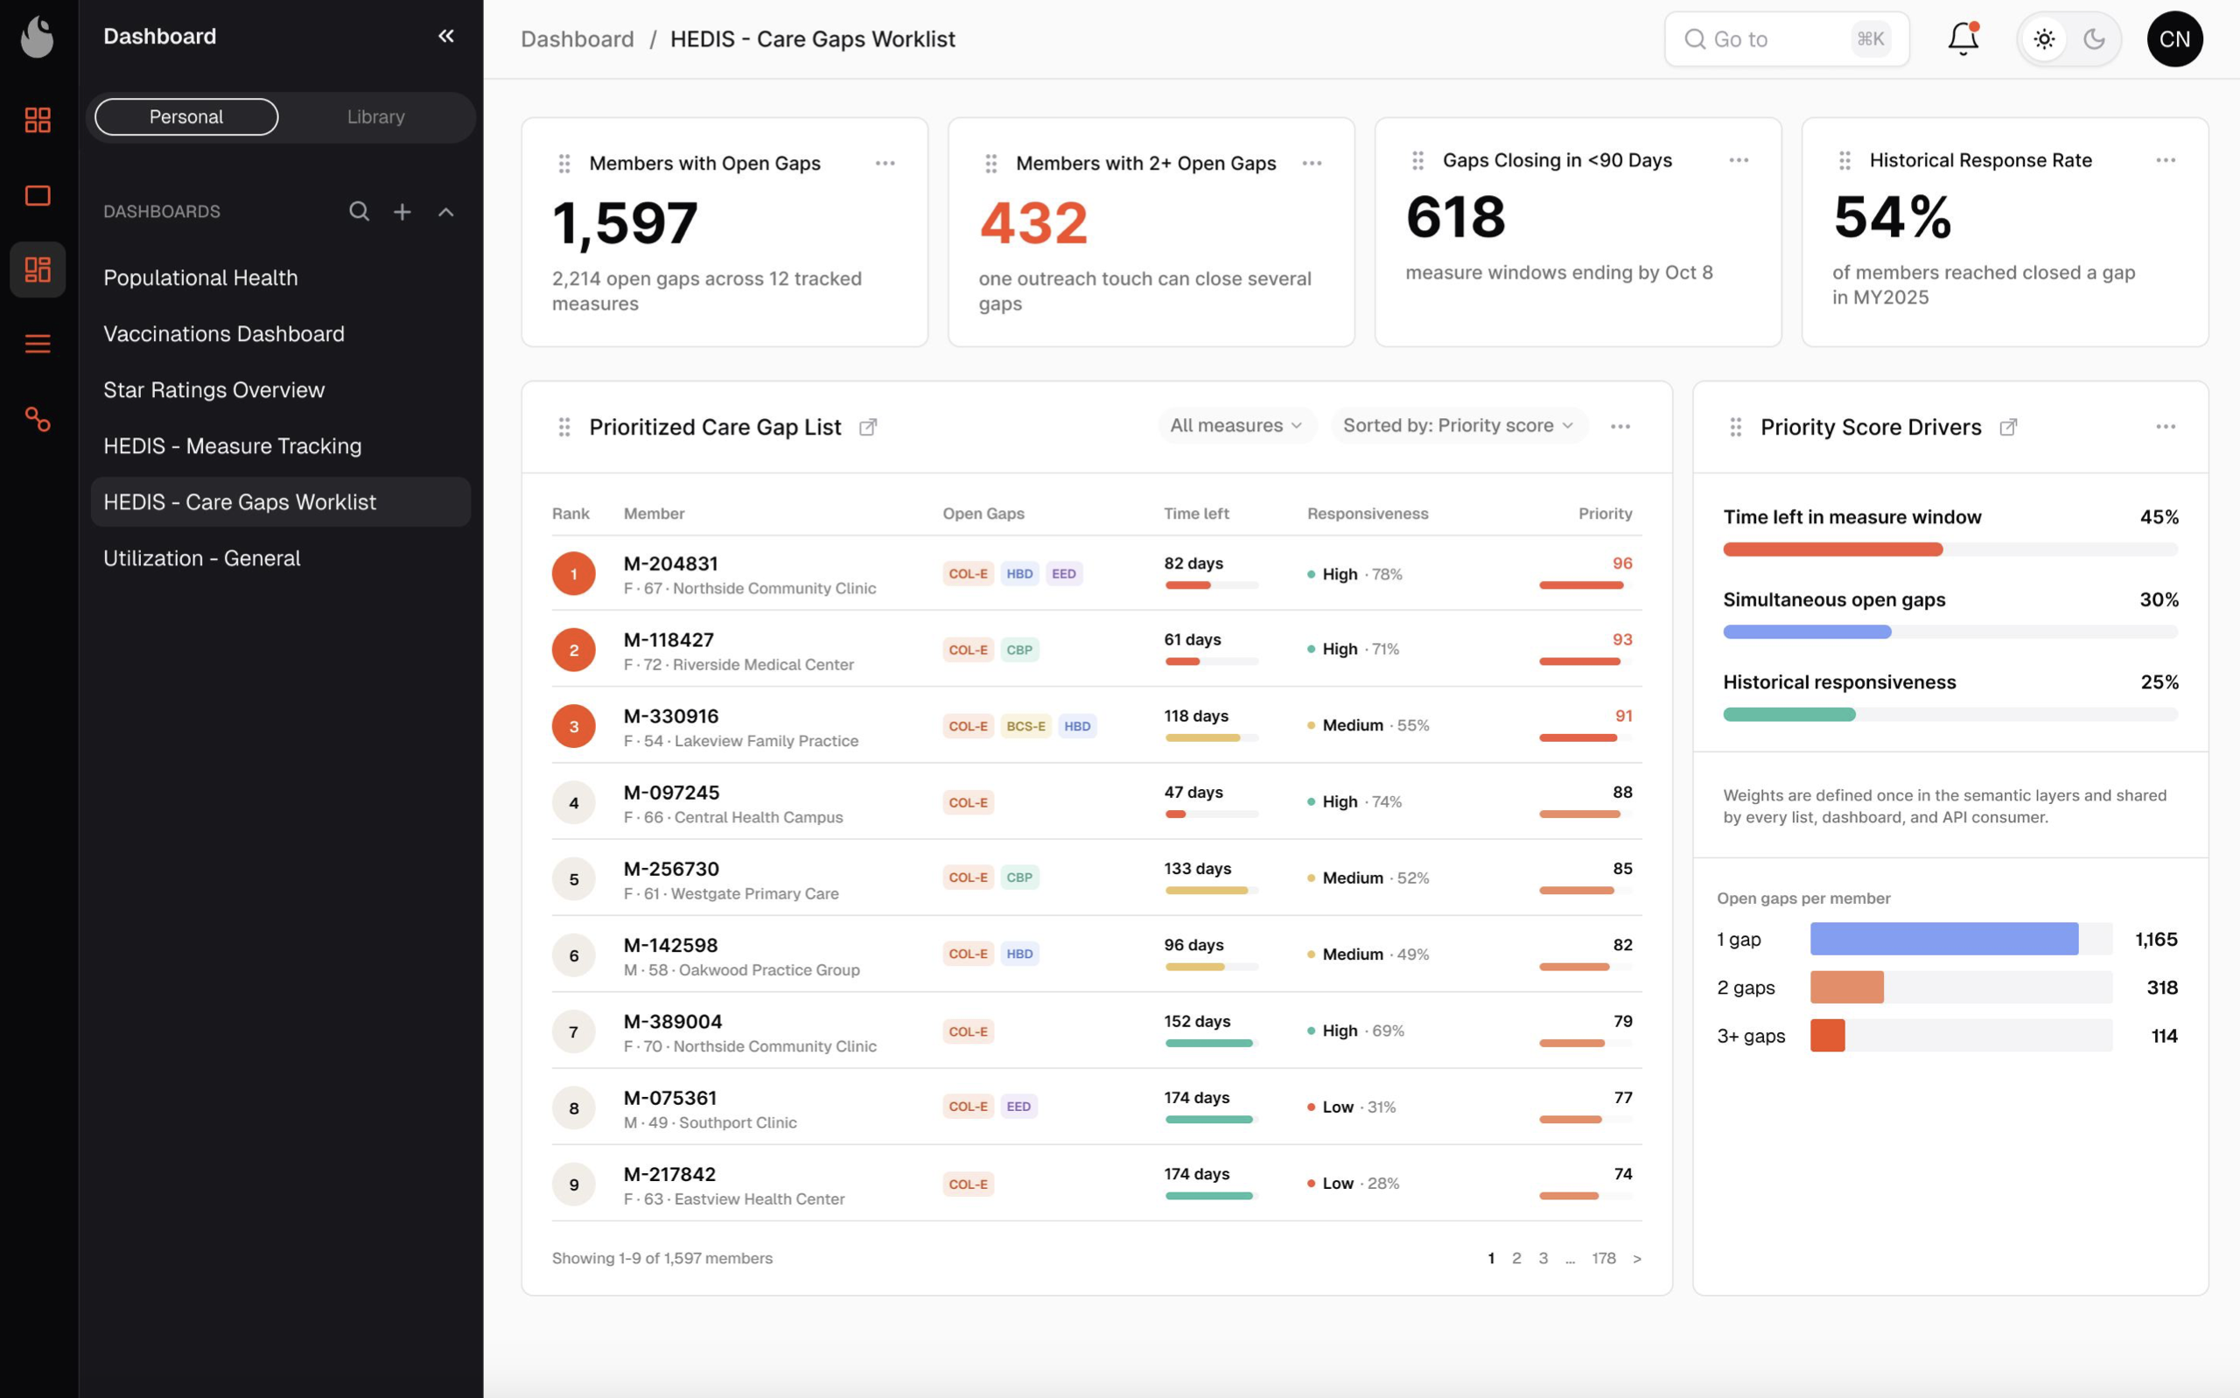Select the active dashboard layout rail icon
The image size is (2240, 1398).
(37, 269)
